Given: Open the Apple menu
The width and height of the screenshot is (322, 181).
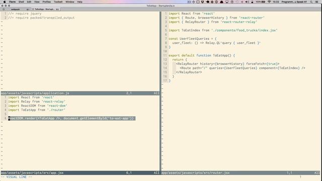Looking at the screenshot, I should point(5,2).
